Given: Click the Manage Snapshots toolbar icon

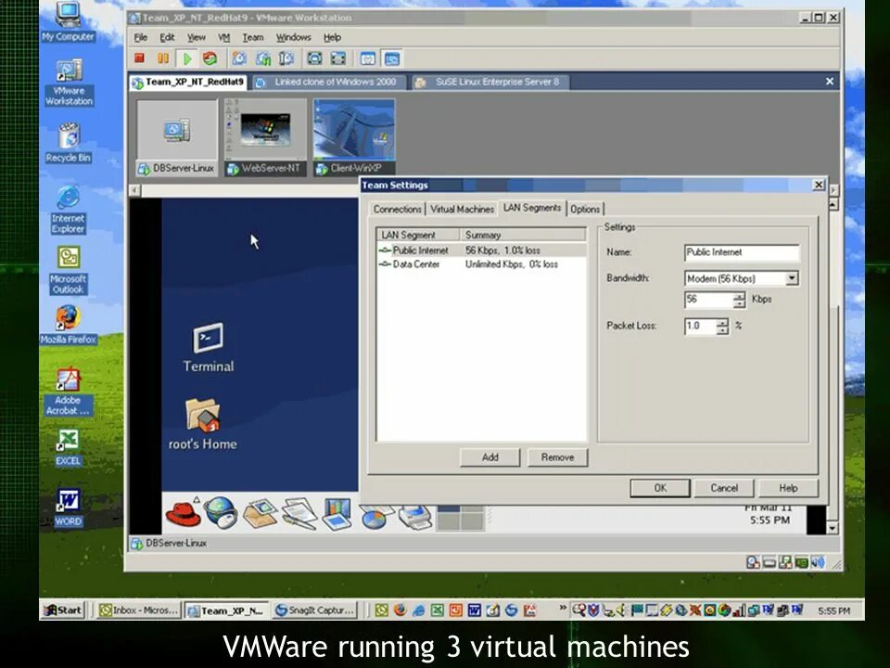Looking at the screenshot, I should pos(286,58).
